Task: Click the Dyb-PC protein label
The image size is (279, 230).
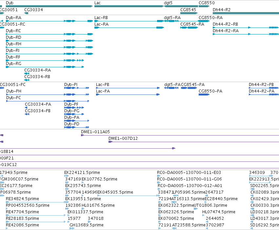Action: coord(13,98)
